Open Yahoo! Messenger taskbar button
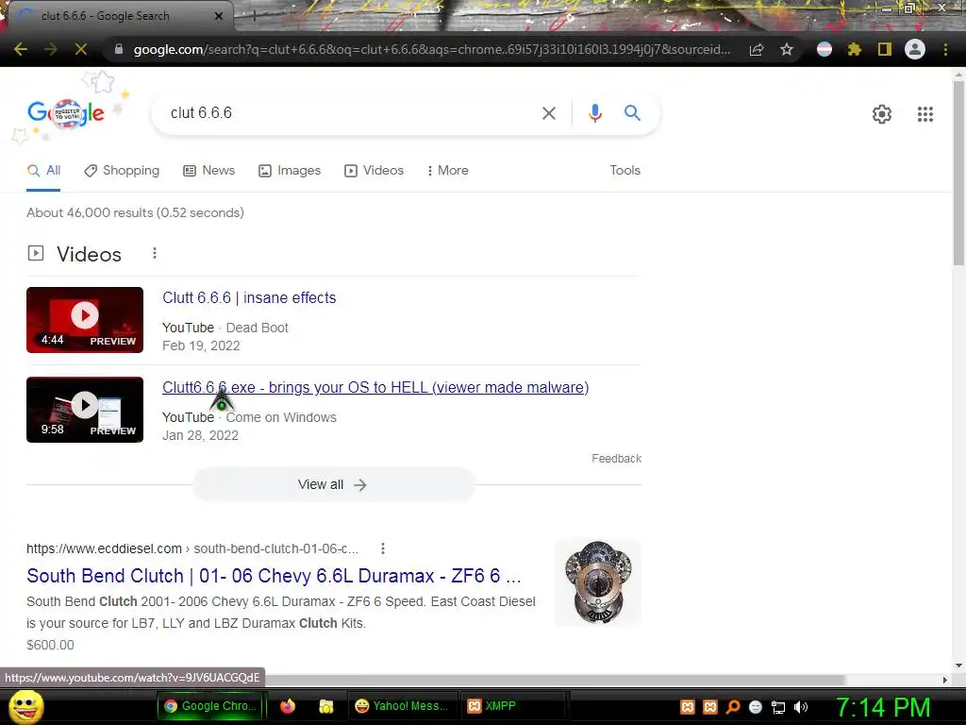 pyautogui.click(x=402, y=706)
